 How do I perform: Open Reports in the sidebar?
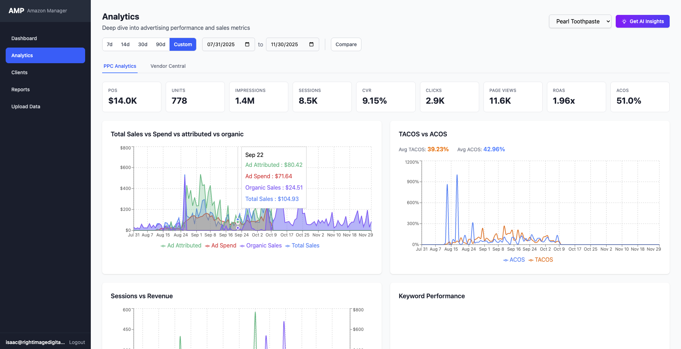point(45,89)
